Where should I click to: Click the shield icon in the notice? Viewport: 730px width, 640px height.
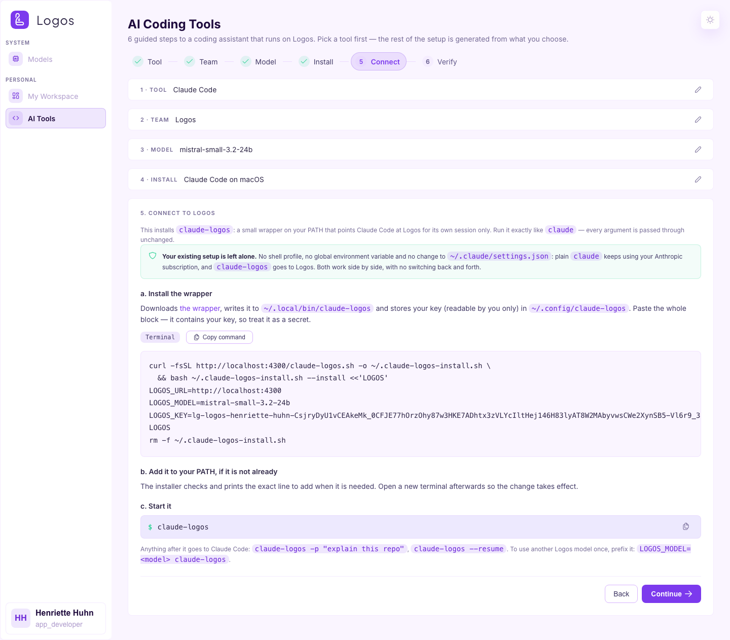[153, 256]
